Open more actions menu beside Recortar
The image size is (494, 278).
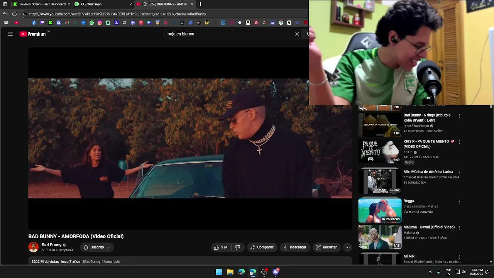coord(347,247)
